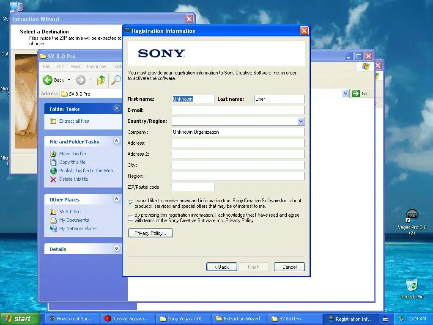
Task: Click the red X Delete this file icon
Action: click(x=53, y=179)
